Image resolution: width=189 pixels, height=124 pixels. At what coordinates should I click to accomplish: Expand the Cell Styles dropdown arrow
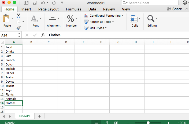point(106,28)
